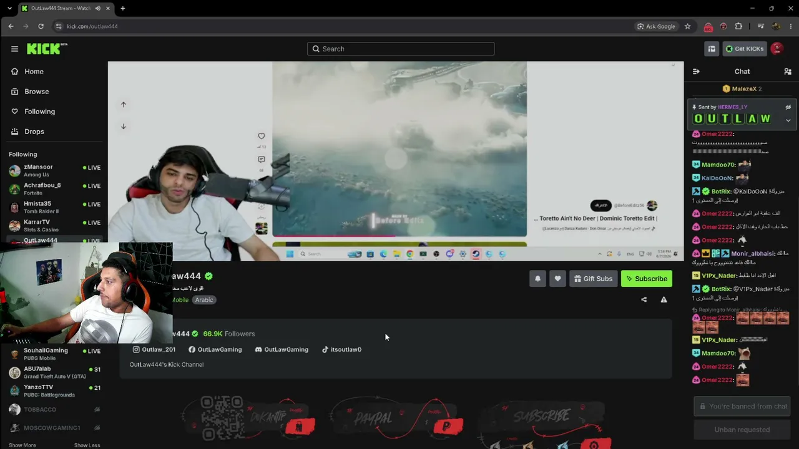Viewport: 799px width, 449px height.
Task: Click the browser address bar URL
Action: pyautogui.click(x=92, y=26)
